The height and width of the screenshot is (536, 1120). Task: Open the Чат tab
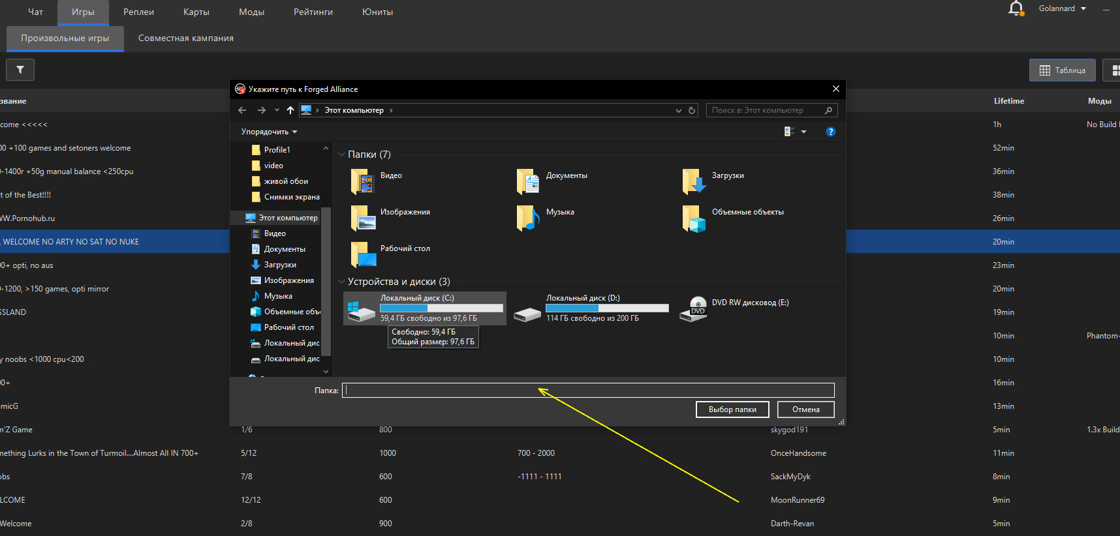coord(36,12)
